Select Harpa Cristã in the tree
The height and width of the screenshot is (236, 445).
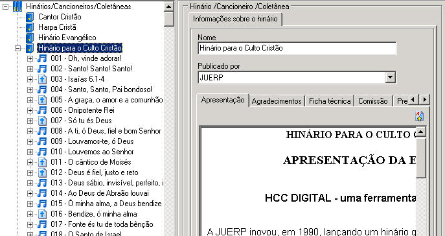coord(58,27)
